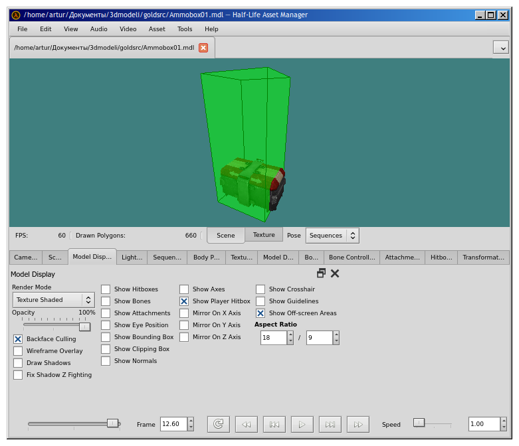The image size is (519, 446).
Task: Decrease aspect ratio width 18 stepper
Action: tap(290, 341)
